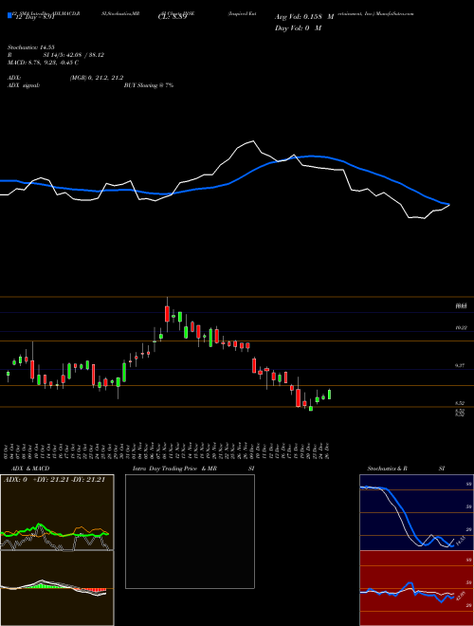Click the last green candlestick on the chart

click(x=330, y=395)
